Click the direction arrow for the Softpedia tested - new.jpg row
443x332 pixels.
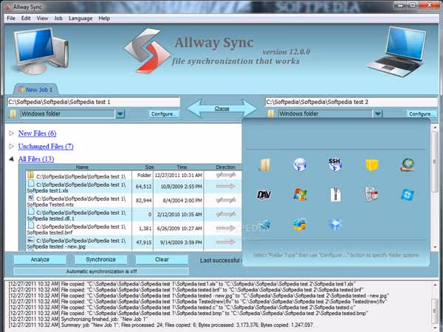(x=225, y=242)
